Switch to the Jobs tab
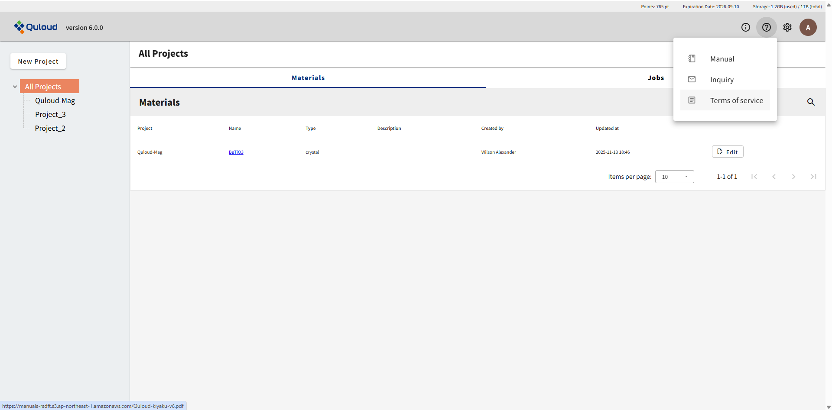This screenshot has width=832, height=410. 655,78
